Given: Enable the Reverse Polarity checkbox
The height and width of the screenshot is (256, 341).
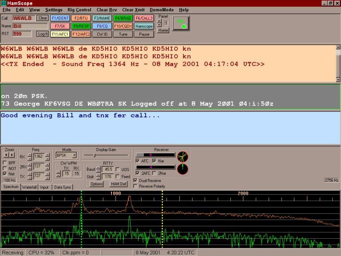Looking at the screenshot, I should (x=135, y=186).
